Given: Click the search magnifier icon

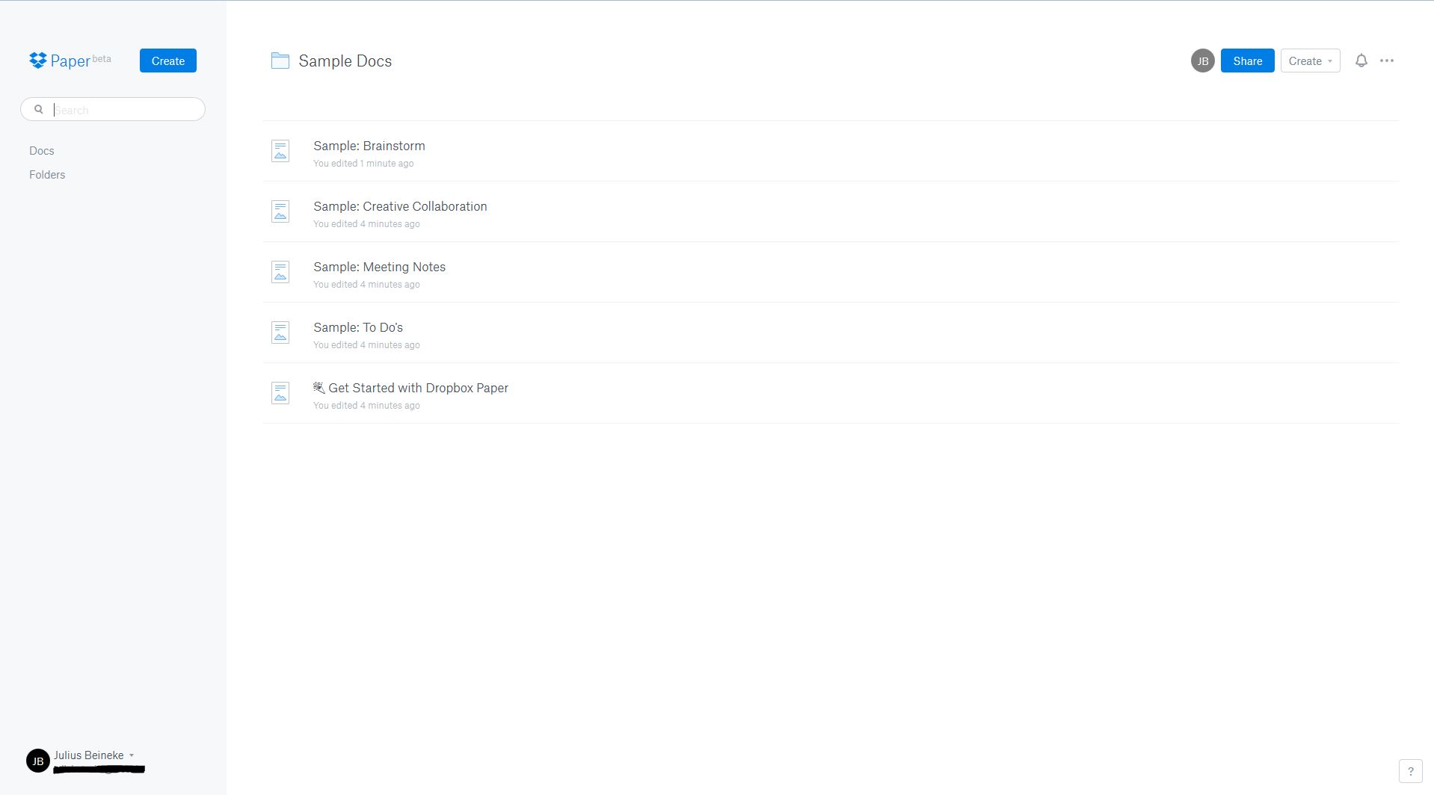Looking at the screenshot, I should tap(39, 109).
